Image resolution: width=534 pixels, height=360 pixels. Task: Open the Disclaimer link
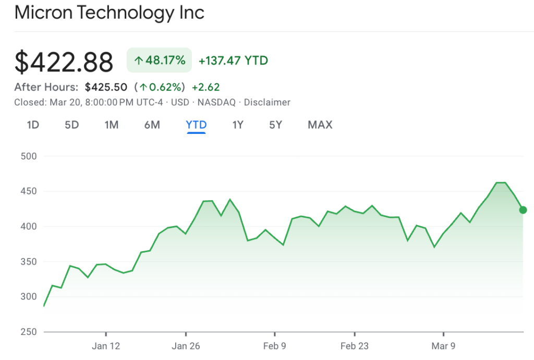pos(267,102)
